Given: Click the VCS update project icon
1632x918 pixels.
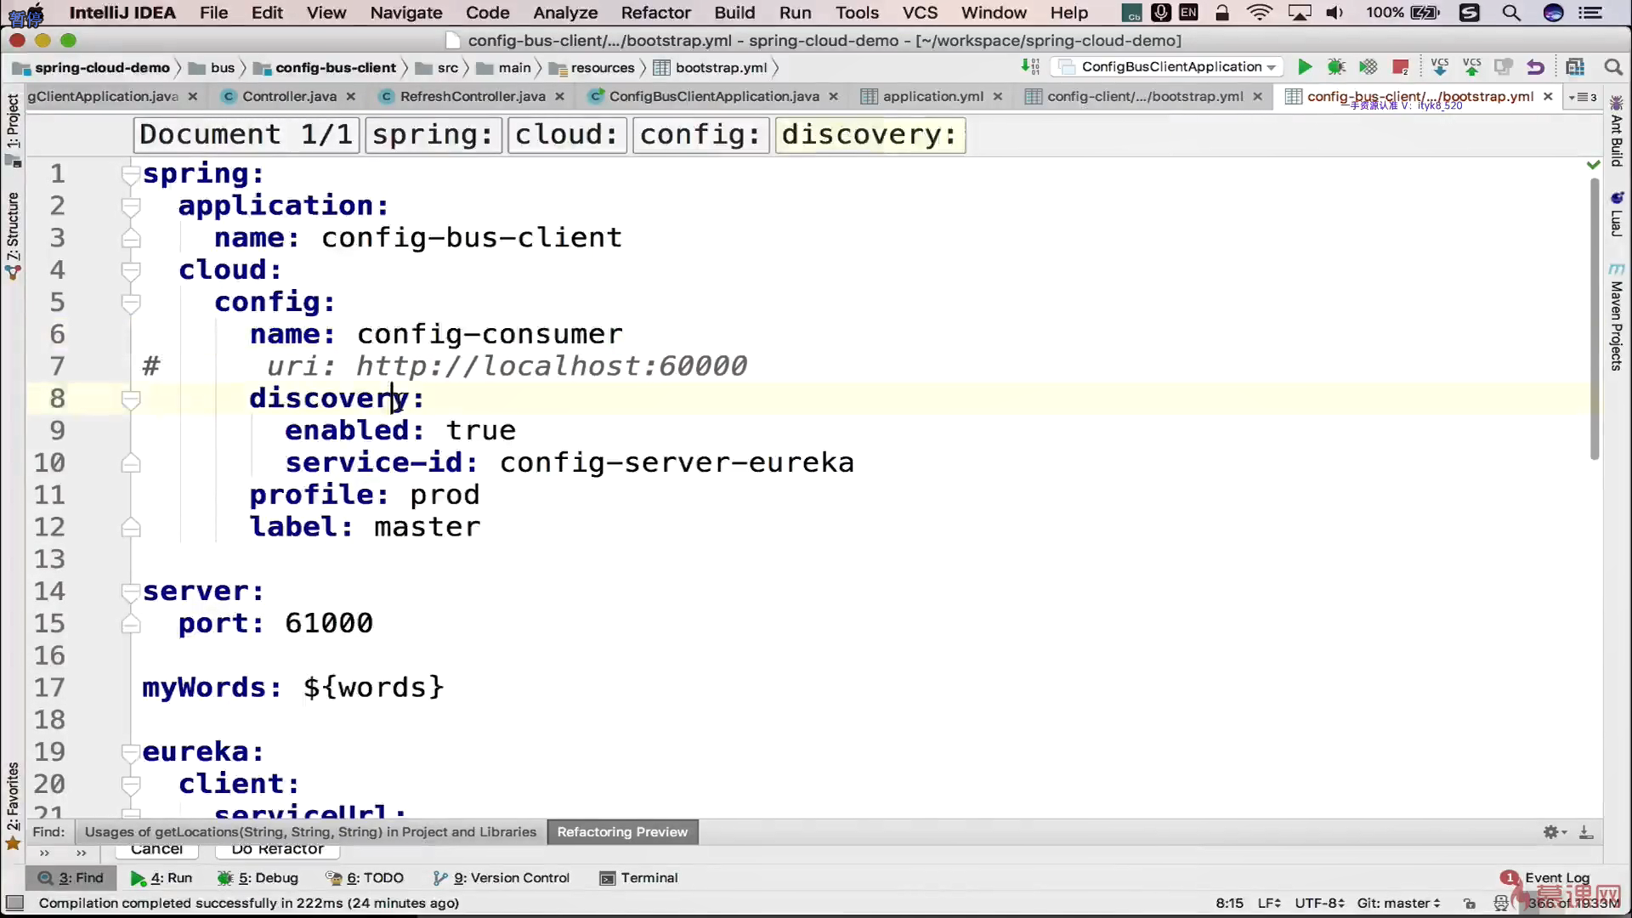Looking at the screenshot, I should click(x=1439, y=67).
